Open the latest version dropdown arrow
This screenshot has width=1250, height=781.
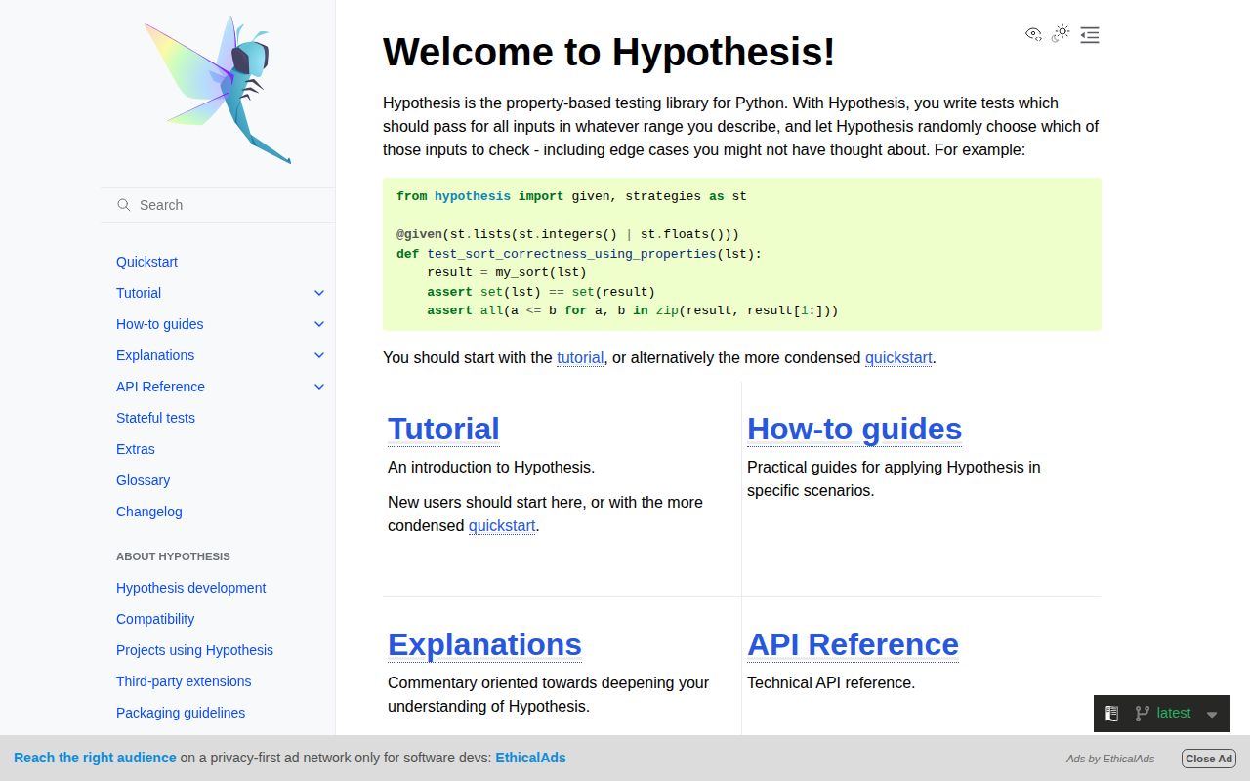pos(1212,715)
